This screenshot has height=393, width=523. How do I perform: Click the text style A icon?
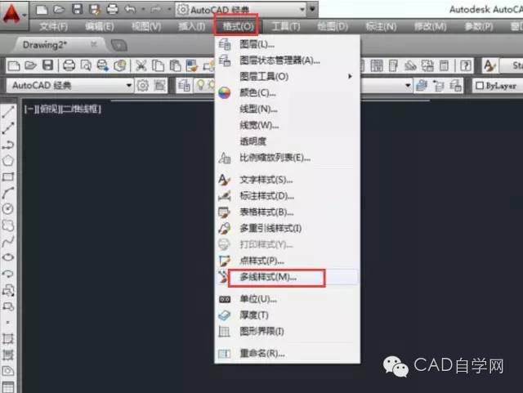coord(489,65)
